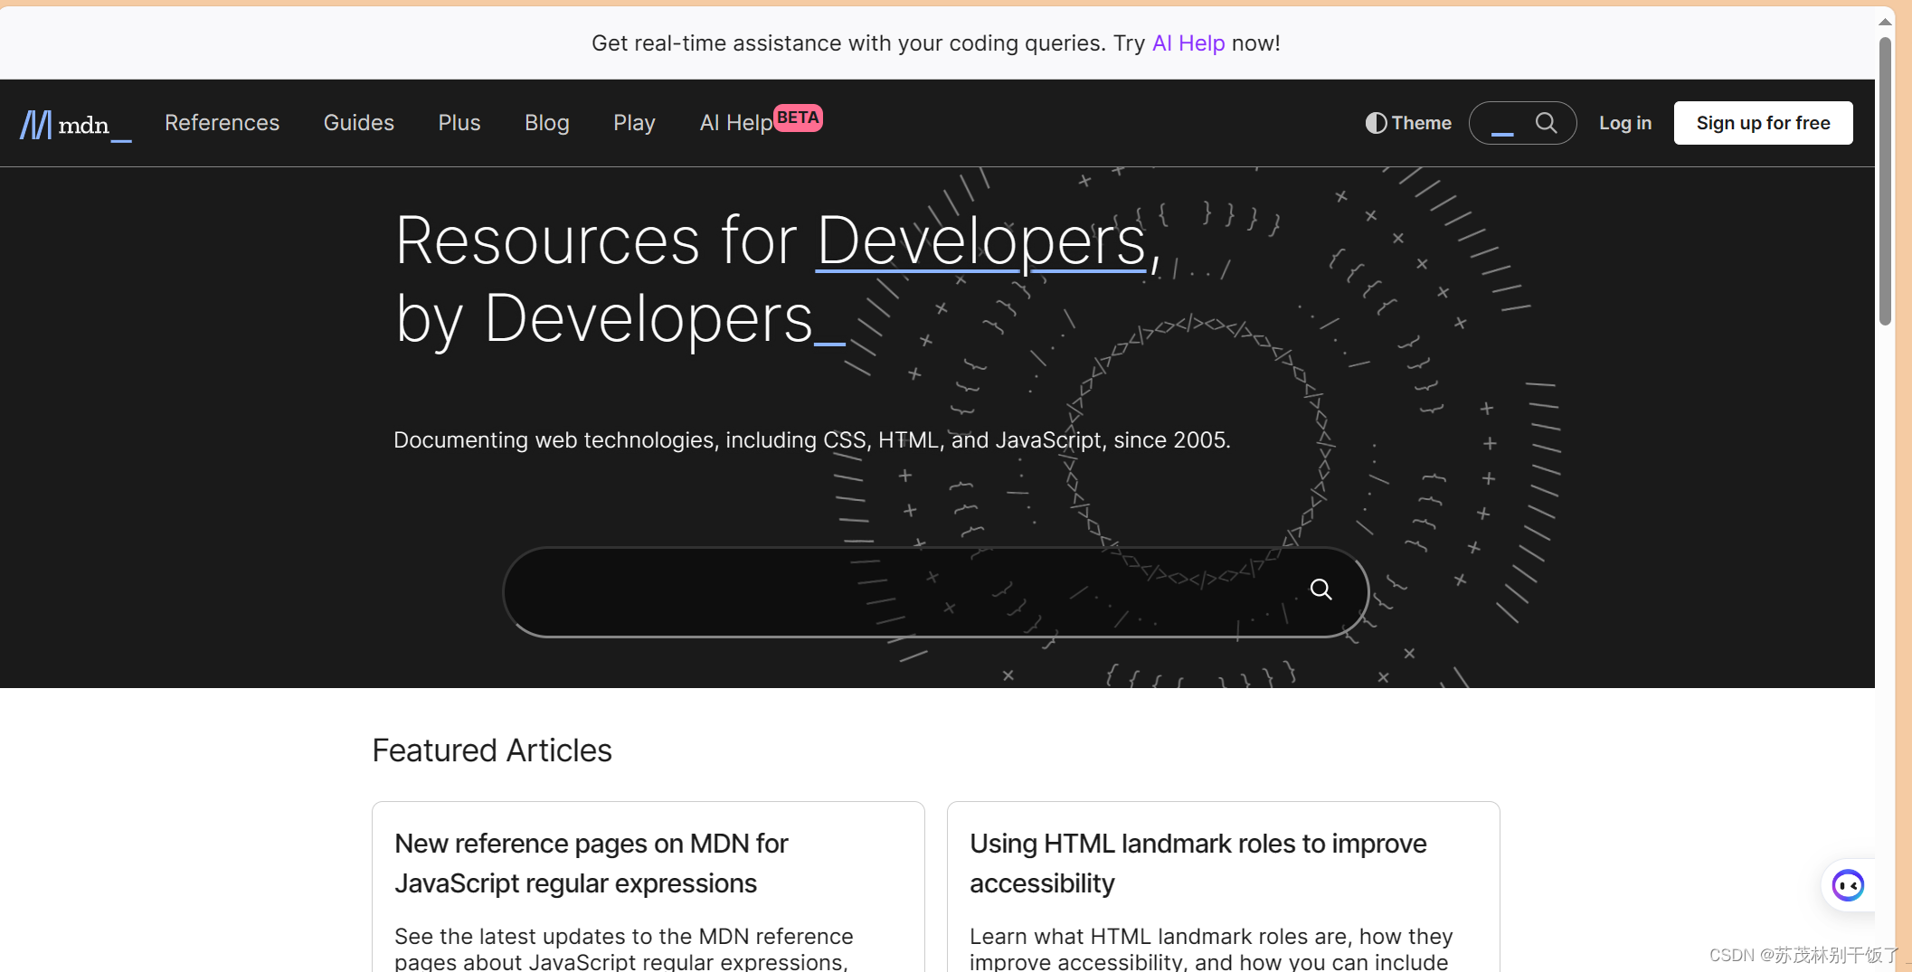The image size is (1912, 972).
Task: Click the magnifier icon in the header search
Action: pyautogui.click(x=1547, y=123)
